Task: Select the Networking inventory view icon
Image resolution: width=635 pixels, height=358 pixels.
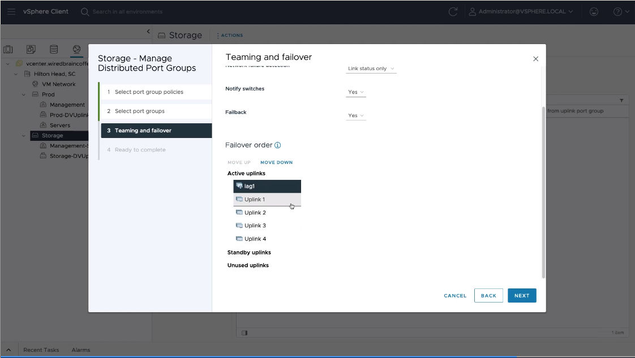Action: pos(76,50)
